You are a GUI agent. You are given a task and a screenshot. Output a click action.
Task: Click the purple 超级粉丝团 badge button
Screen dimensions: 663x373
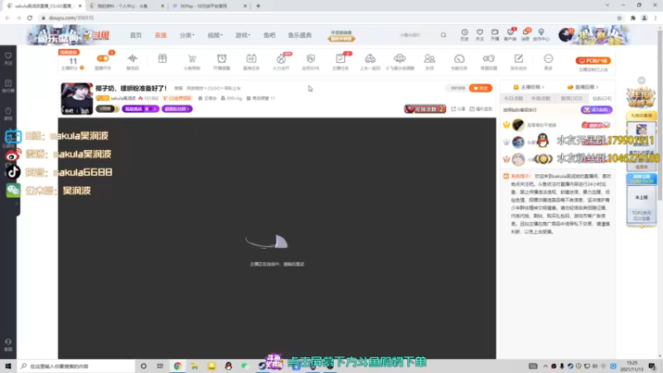coord(177,109)
